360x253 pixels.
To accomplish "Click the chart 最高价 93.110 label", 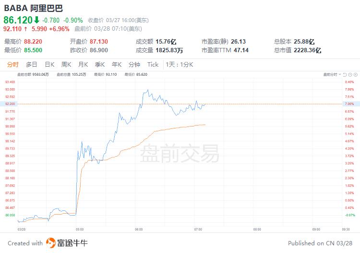I will pyautogui.click(x=106, y=74).
